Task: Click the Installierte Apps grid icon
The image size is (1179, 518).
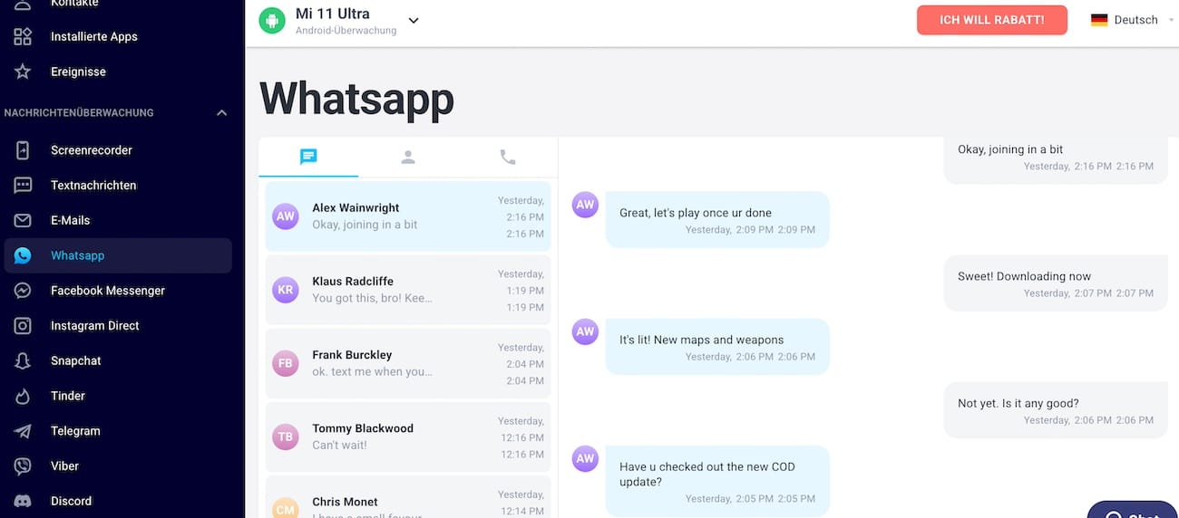Action: click(x=23, y=37)
